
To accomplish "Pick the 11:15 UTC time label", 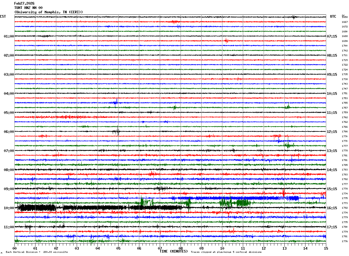I will (x=332, y=113).
